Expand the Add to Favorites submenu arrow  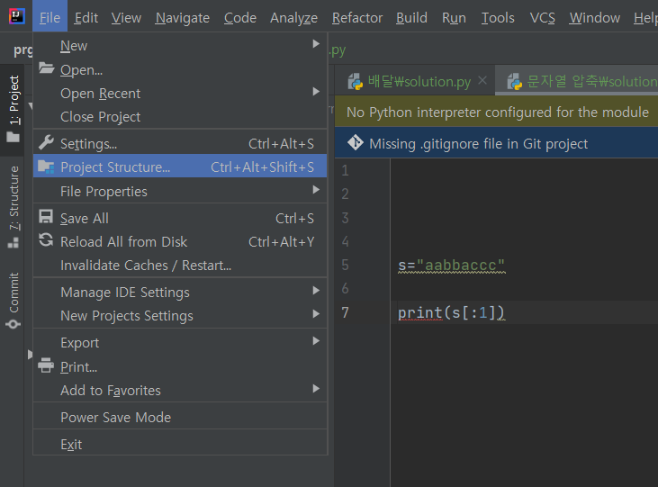click(316, 389)
